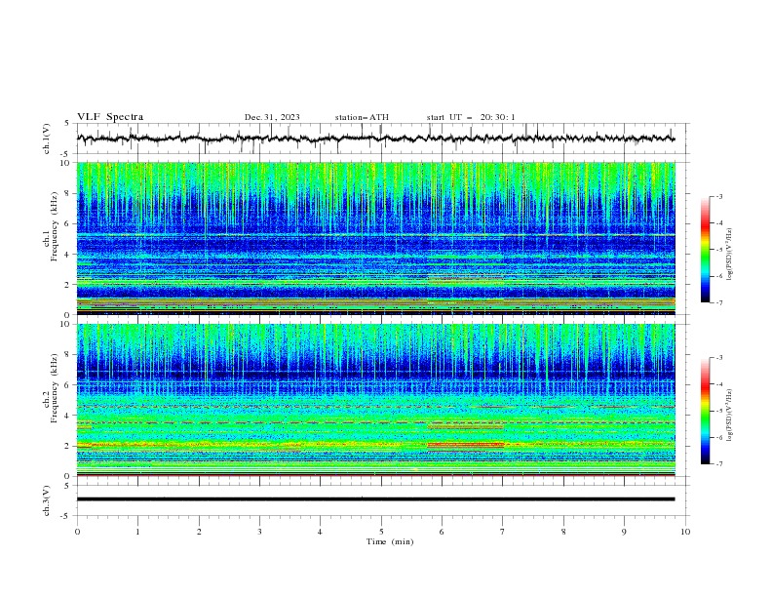Screen dimensions: 772x597
Task: Click the 'ch.3(V)' waveform axis label
Action: (x=47, y=500)
